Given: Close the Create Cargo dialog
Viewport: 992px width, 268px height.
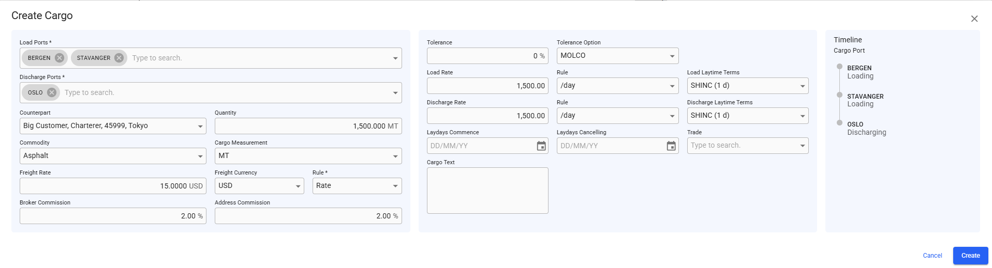Looking at the screenshot, I should tap(974, 19).
